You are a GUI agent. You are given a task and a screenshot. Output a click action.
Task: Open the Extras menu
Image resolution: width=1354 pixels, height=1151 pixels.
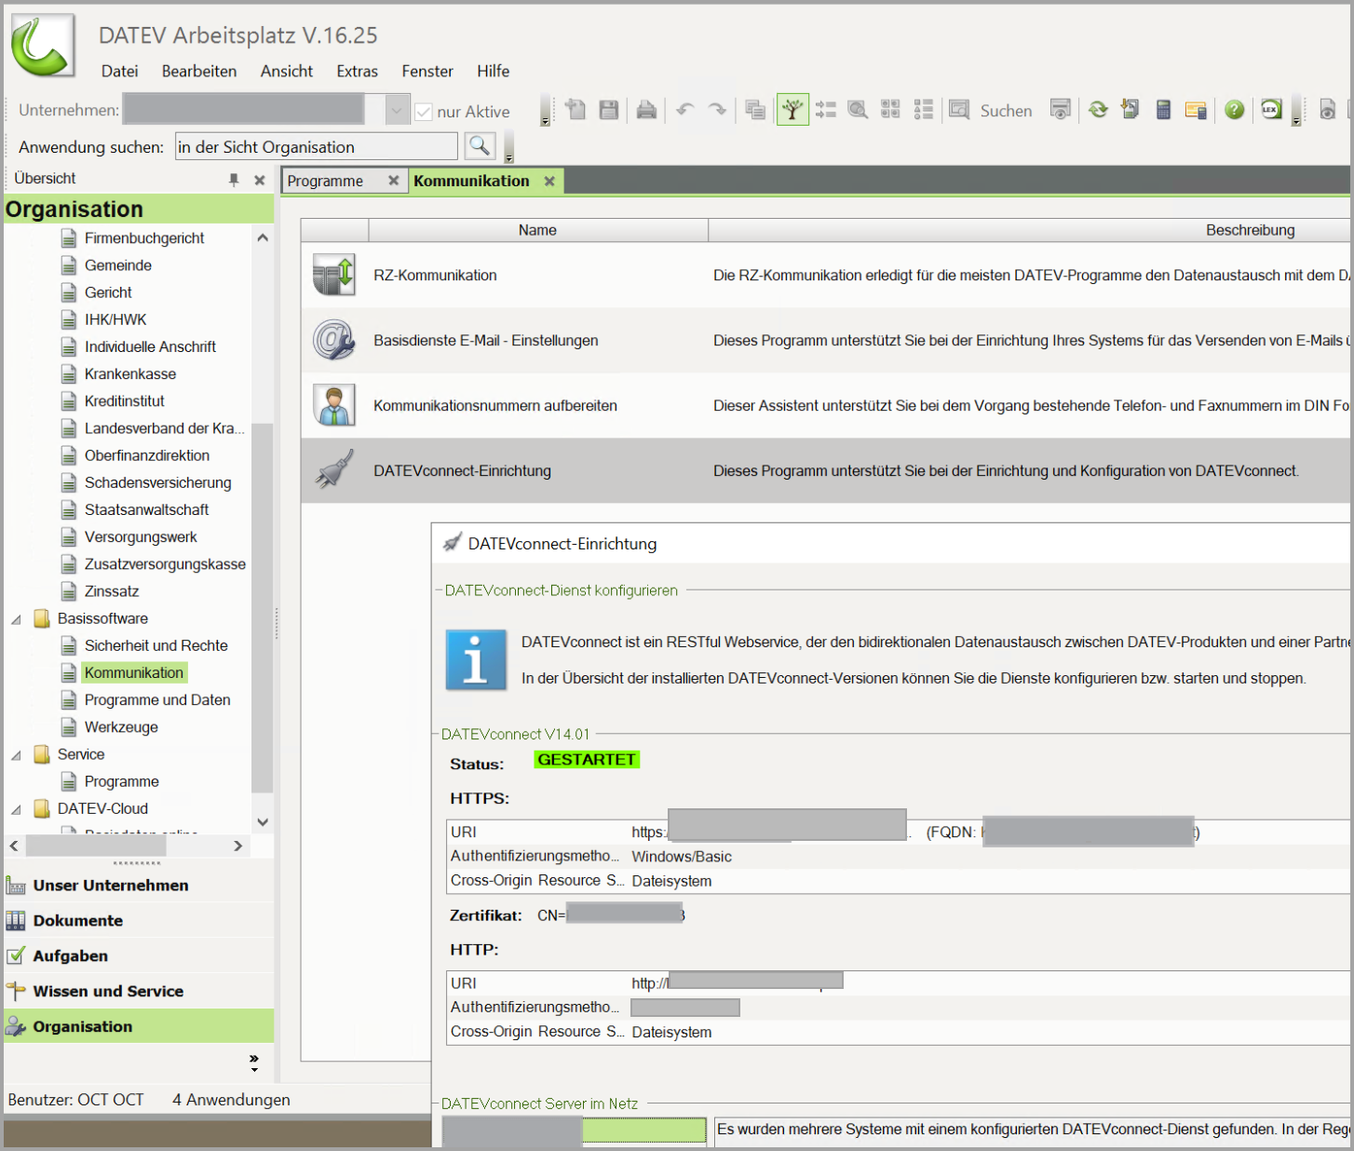coord(357,72)
